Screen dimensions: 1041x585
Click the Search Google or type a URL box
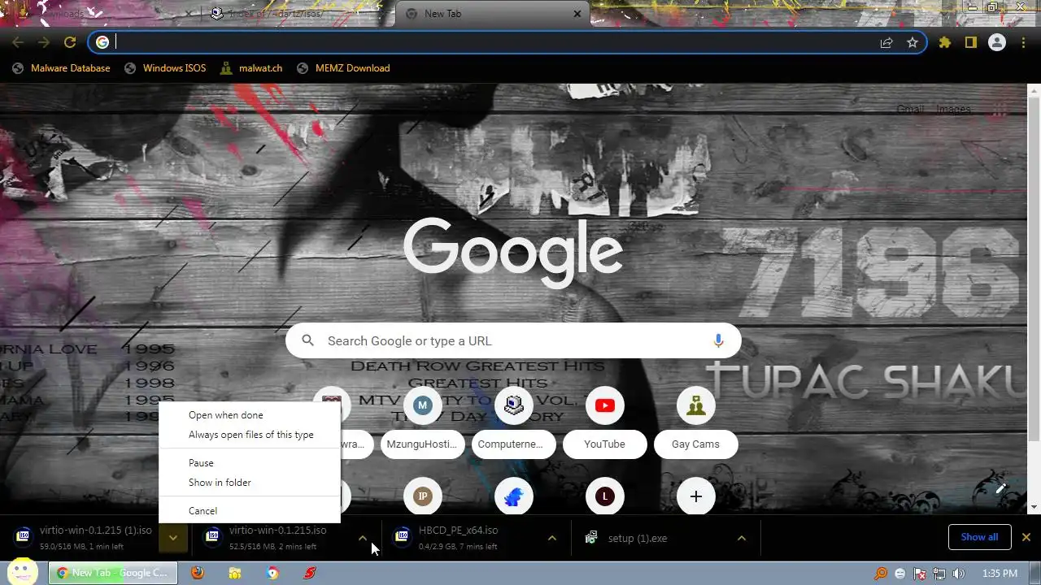513,340
